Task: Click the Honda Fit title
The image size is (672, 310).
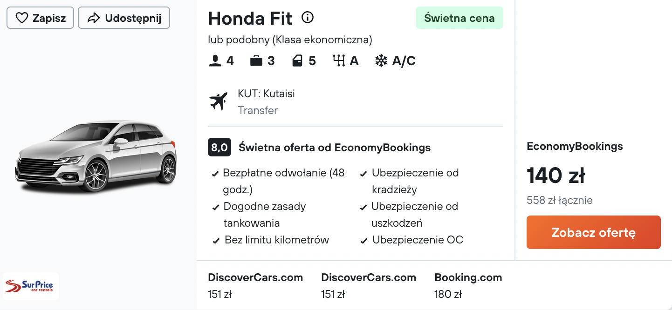Action: coord(250,19)
